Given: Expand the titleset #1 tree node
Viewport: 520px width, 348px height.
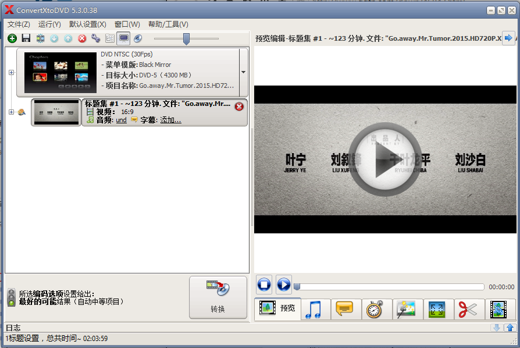Looking at the screenshot, I should pyautogui.click(x=11, y=112).
